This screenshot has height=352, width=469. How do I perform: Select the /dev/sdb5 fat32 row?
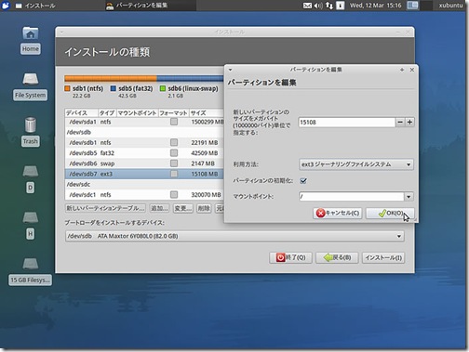pyautogui.click(x=144, y=153)
